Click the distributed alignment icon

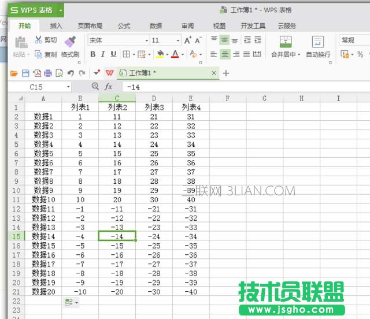tap(257, 54)
